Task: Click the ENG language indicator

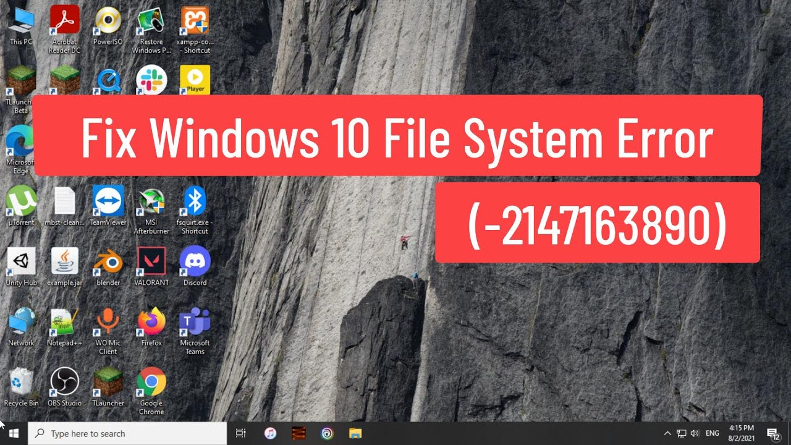Action: [713, 434]
